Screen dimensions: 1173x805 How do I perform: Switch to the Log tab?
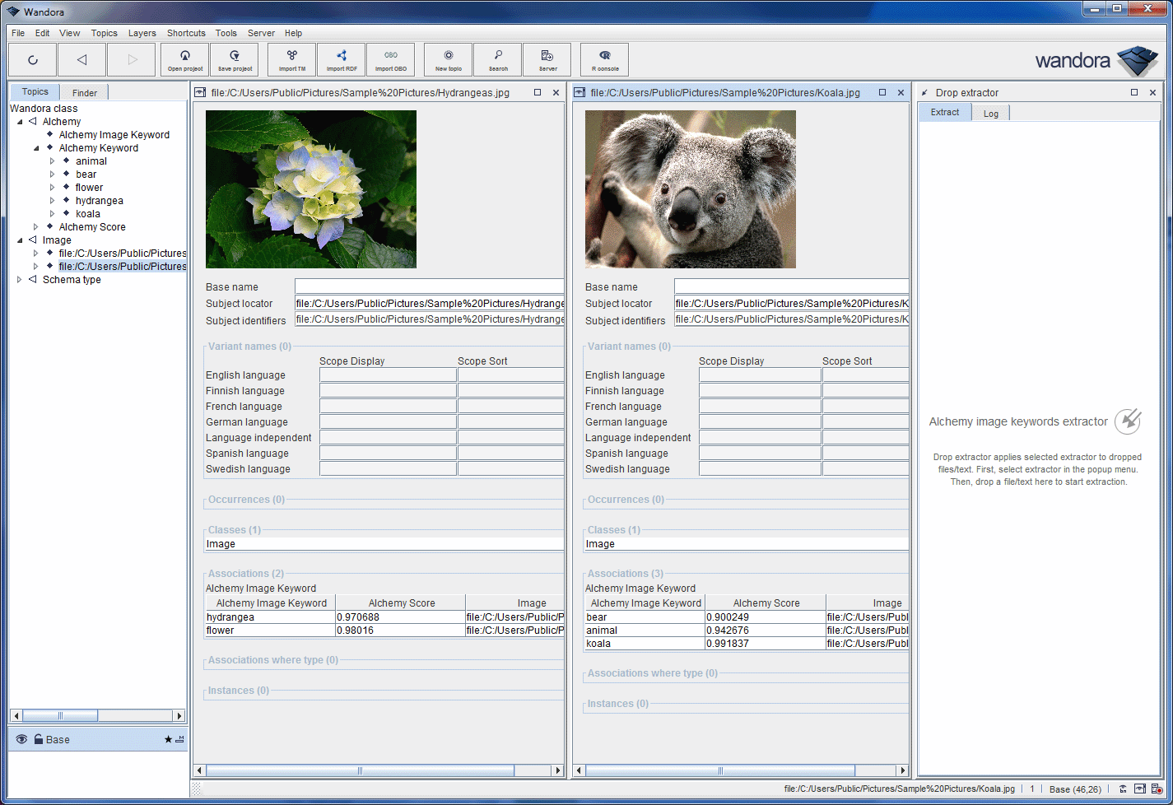click(990, 114)
